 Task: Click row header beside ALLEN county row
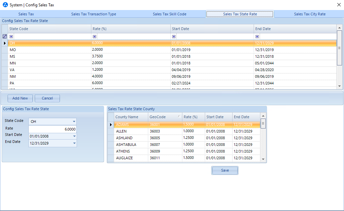tap(111, 131)
